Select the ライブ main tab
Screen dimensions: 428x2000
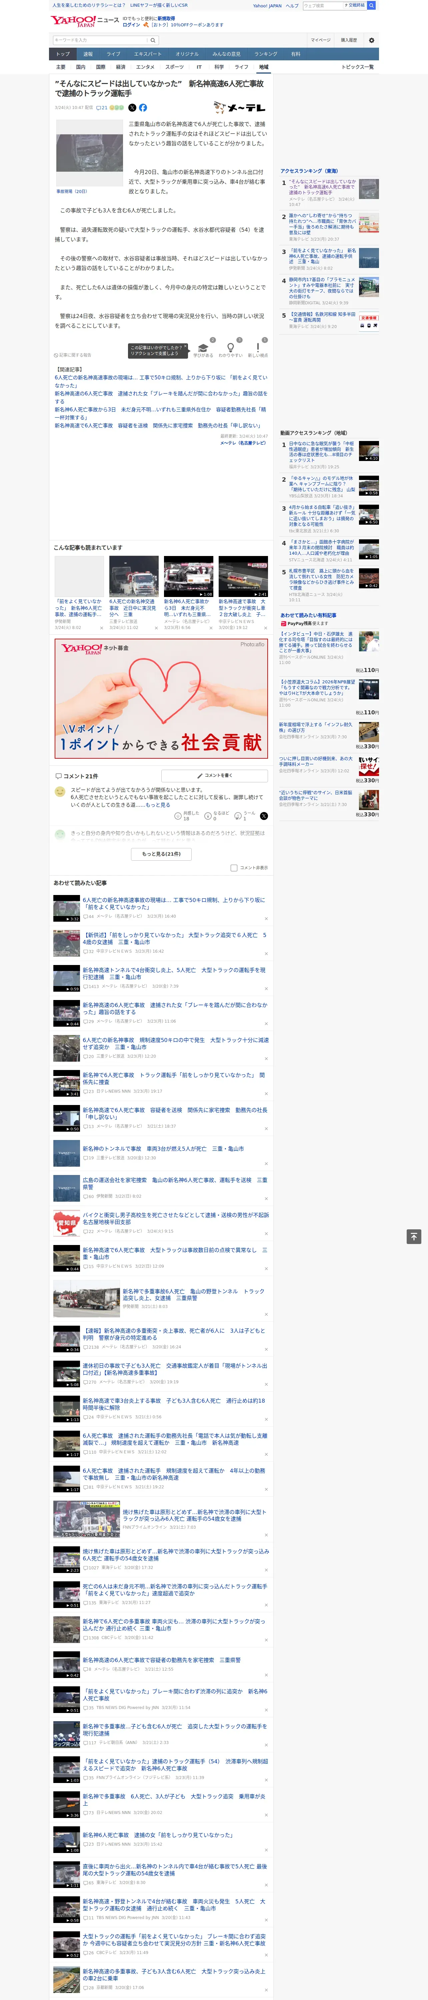click(x=113, y=54)
